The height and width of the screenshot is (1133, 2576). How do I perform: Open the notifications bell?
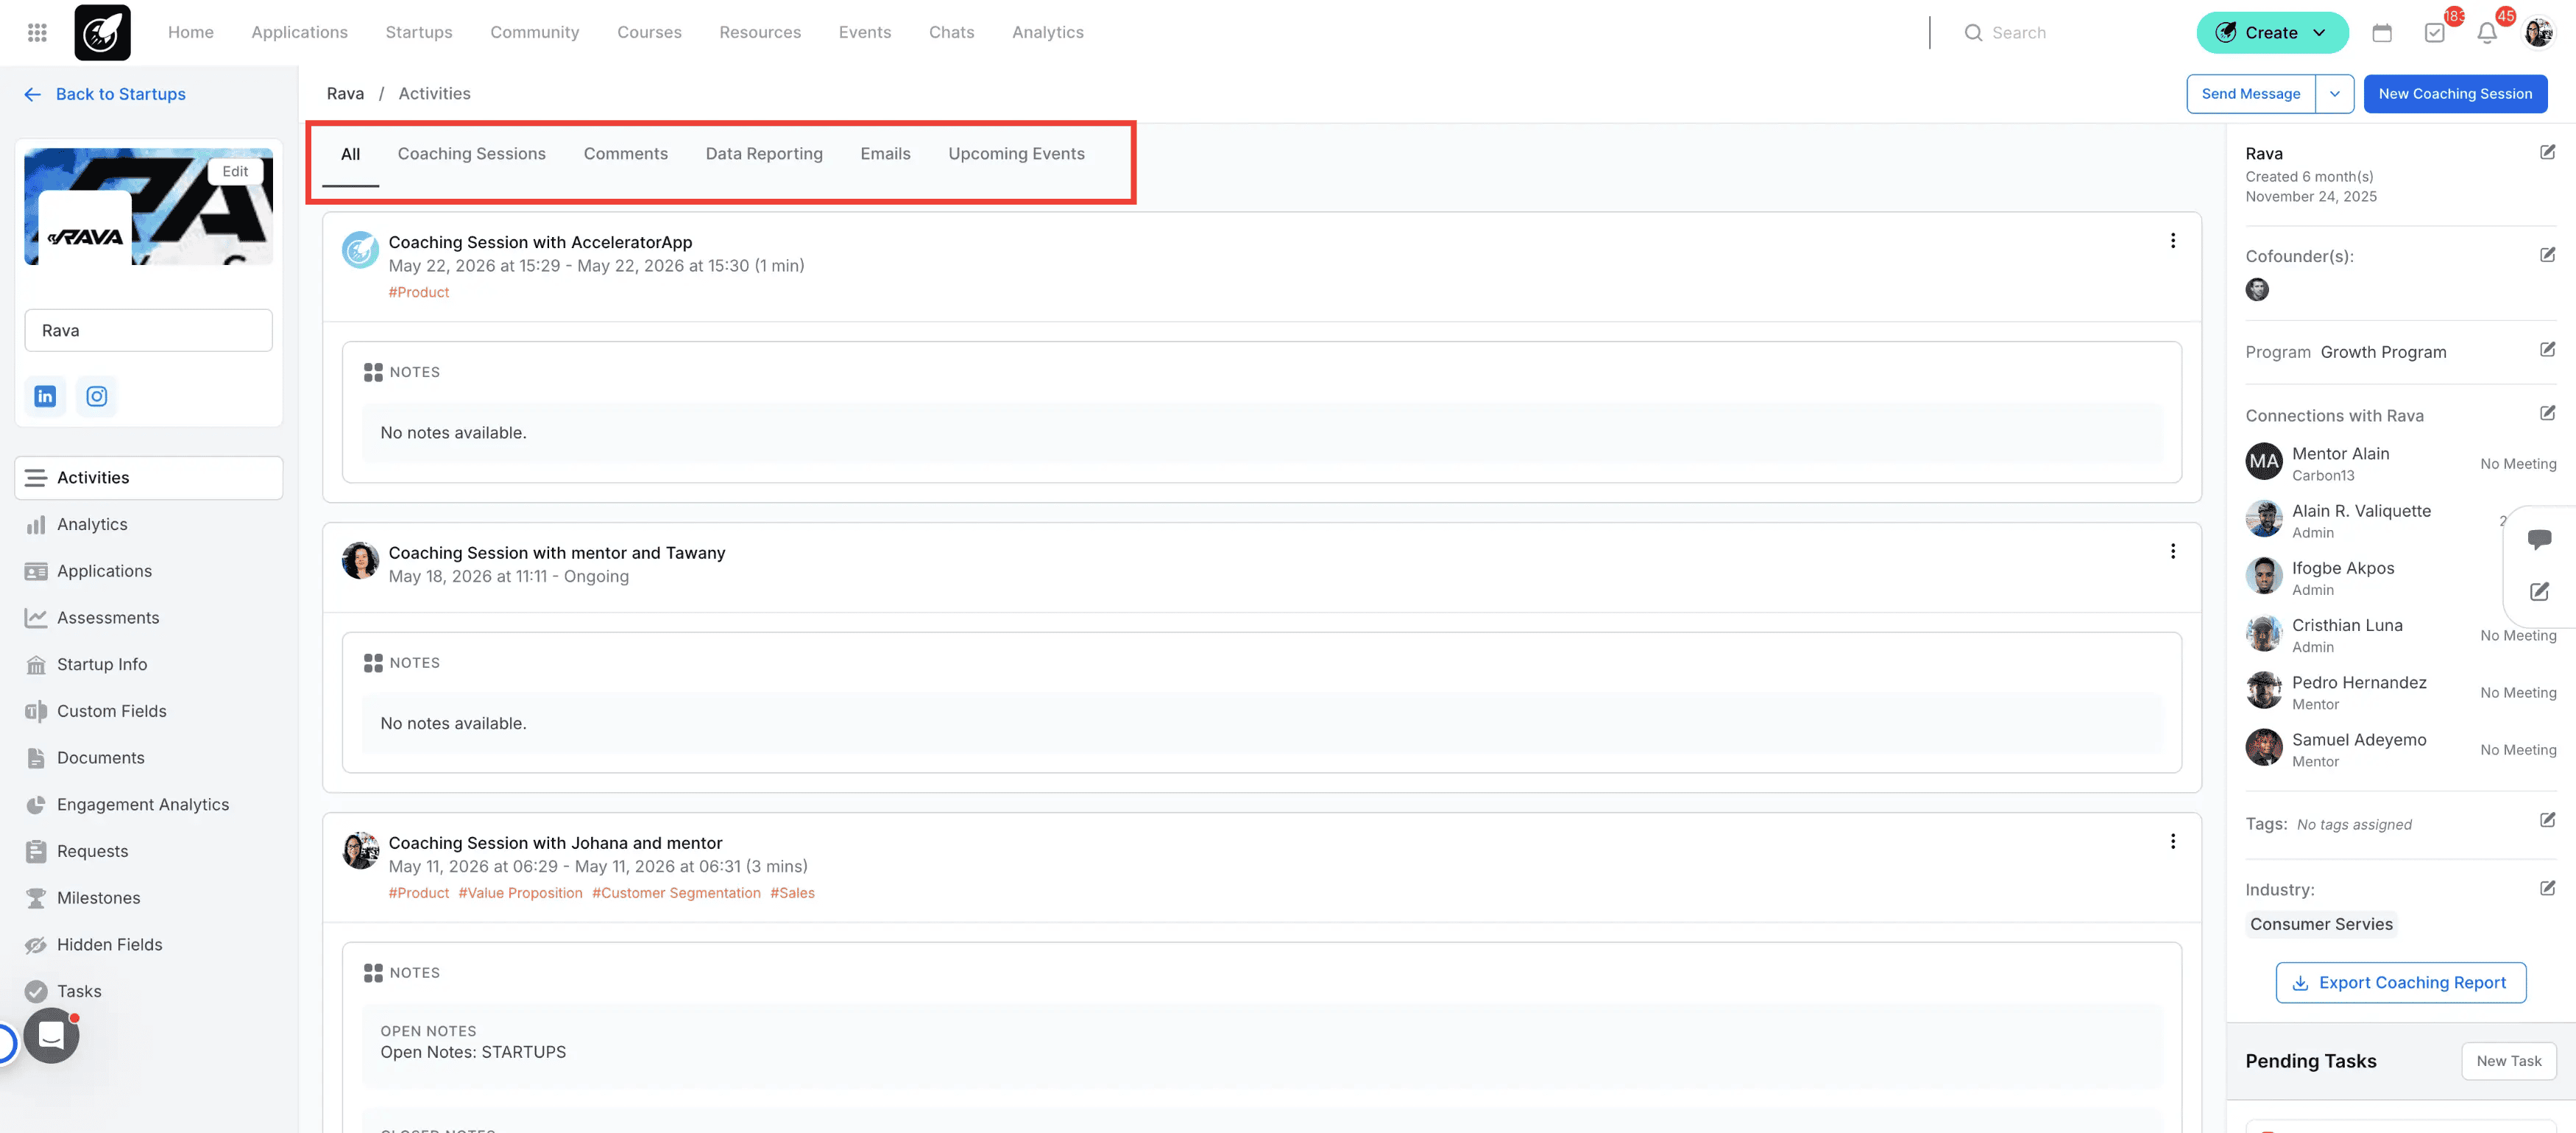2487,33
